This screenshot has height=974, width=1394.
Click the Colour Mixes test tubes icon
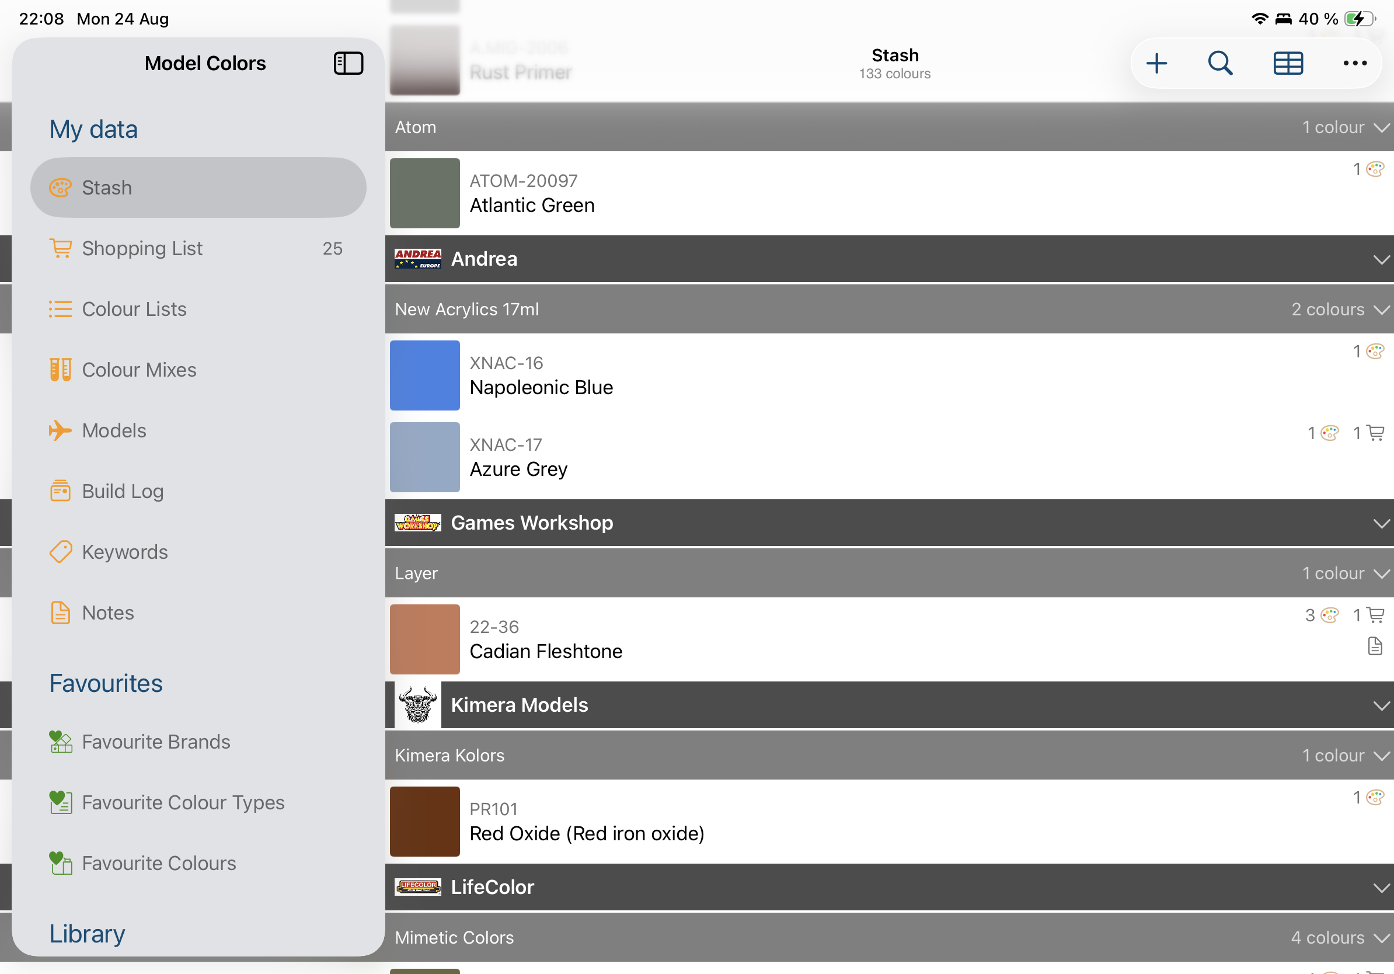(x=60, y=370)
